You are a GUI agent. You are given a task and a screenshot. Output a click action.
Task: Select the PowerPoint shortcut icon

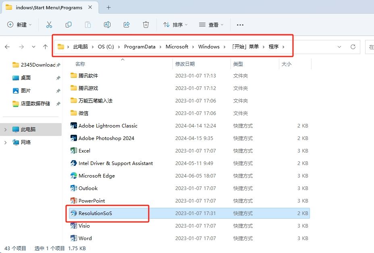click(x=73, y=201)
